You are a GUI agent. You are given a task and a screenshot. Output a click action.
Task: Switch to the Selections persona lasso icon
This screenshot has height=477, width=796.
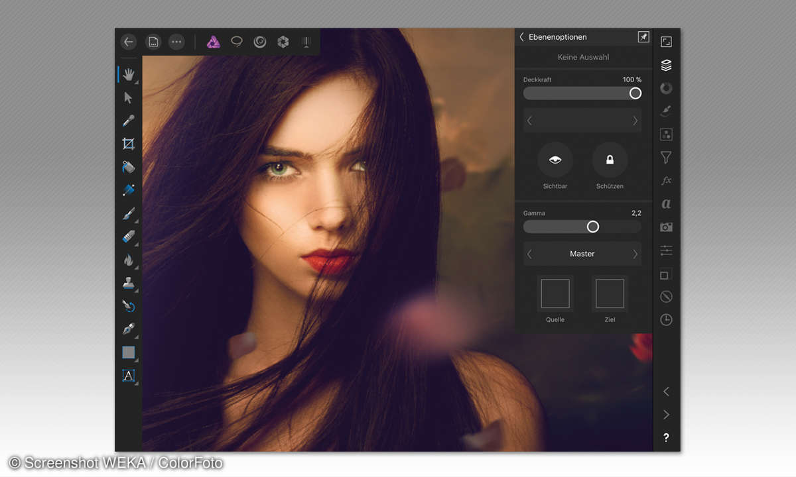tap(237, 42)
